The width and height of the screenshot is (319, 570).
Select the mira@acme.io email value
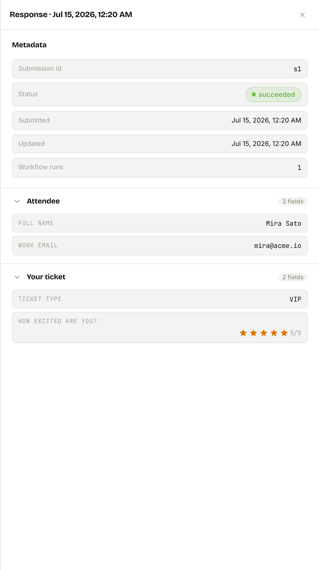(278, 246)
